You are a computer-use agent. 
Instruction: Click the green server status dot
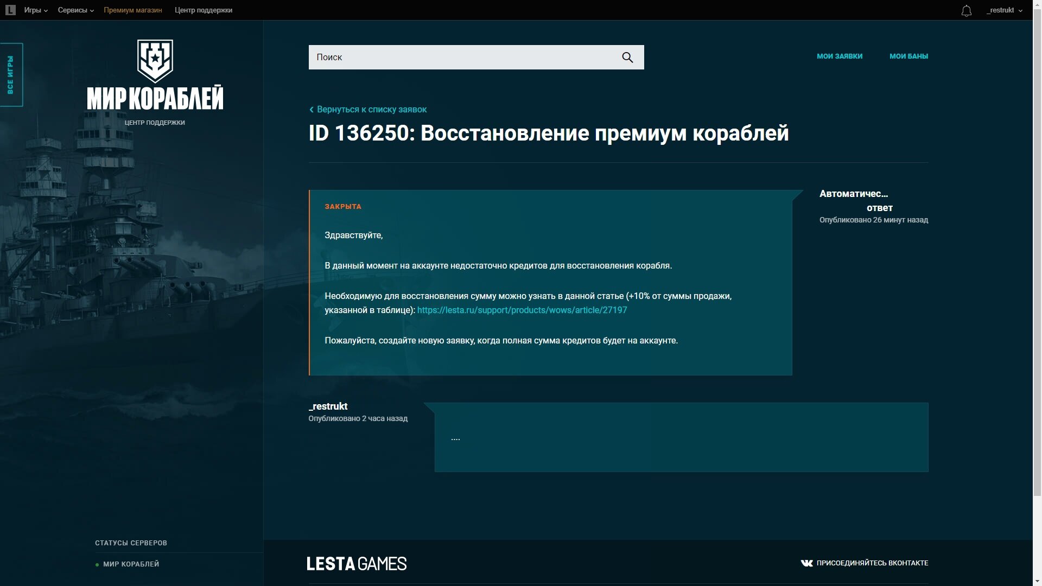click(x=97, y=565)
